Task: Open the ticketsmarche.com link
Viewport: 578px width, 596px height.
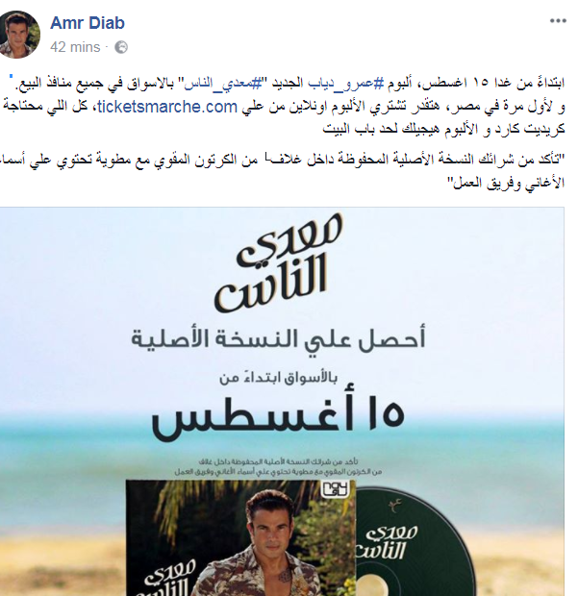Action: 167,107
